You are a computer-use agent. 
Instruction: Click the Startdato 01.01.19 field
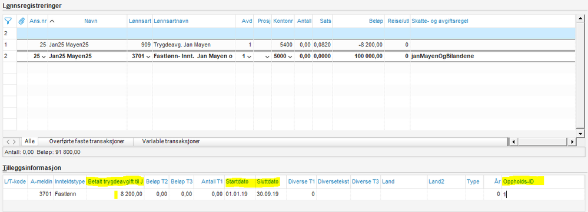[240, 194]
